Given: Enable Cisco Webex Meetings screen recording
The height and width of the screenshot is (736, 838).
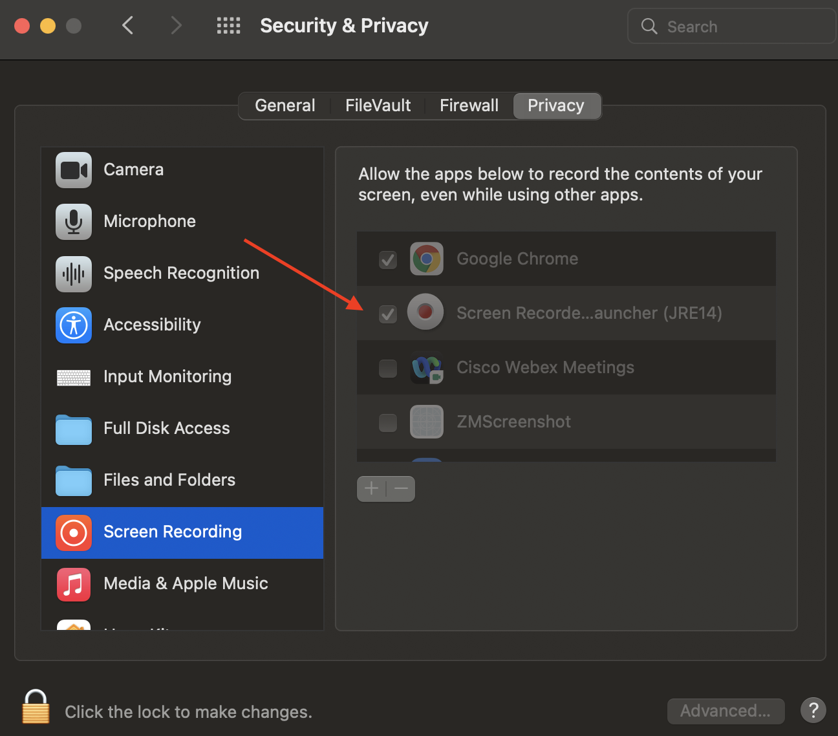Looking at the screenshot, I should coord(387,368).
